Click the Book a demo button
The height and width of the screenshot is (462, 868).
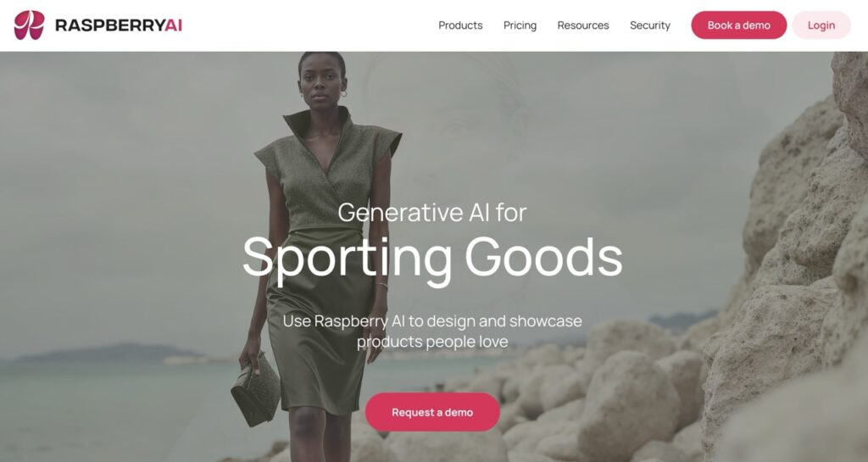point(738,25)
